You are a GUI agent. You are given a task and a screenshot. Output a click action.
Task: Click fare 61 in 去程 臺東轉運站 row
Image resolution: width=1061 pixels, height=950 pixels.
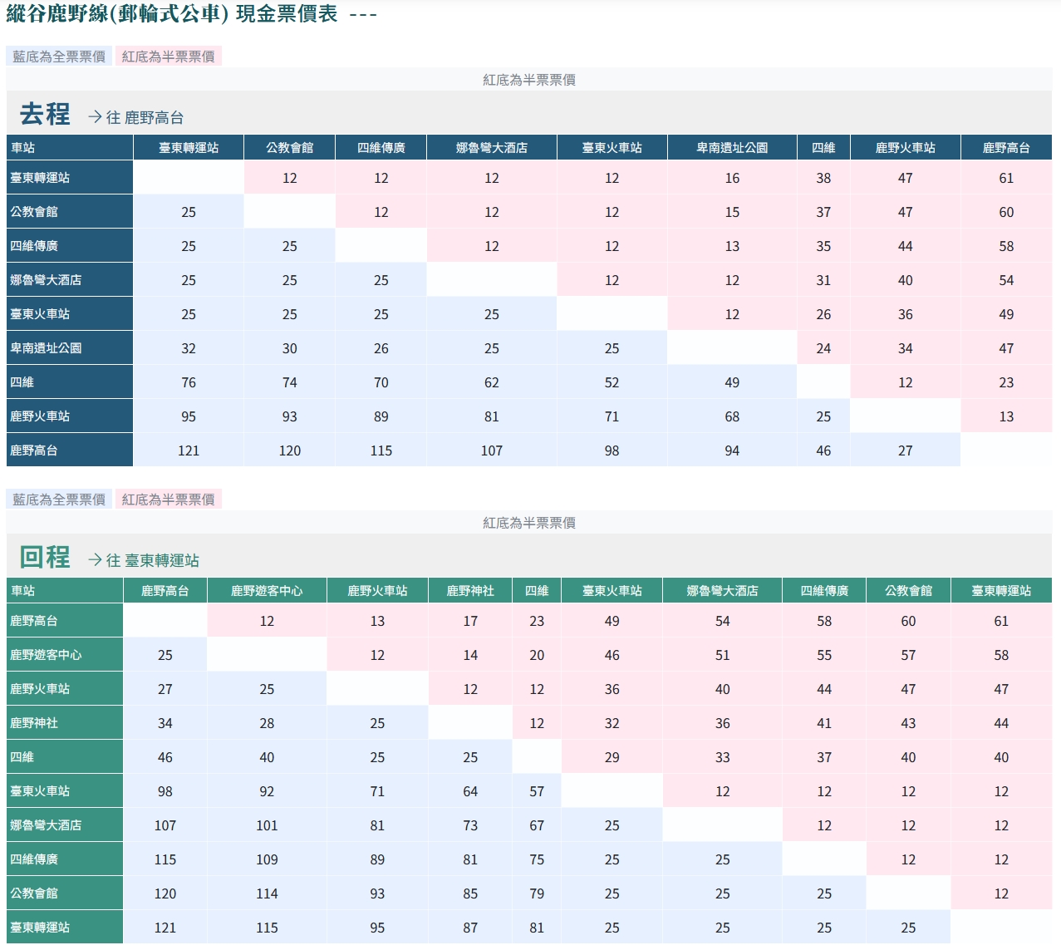pos(1006,178)
